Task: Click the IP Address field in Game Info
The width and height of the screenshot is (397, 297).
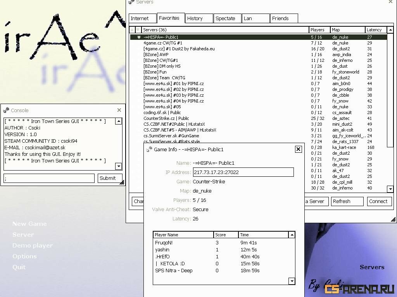Action: [243, 172]
